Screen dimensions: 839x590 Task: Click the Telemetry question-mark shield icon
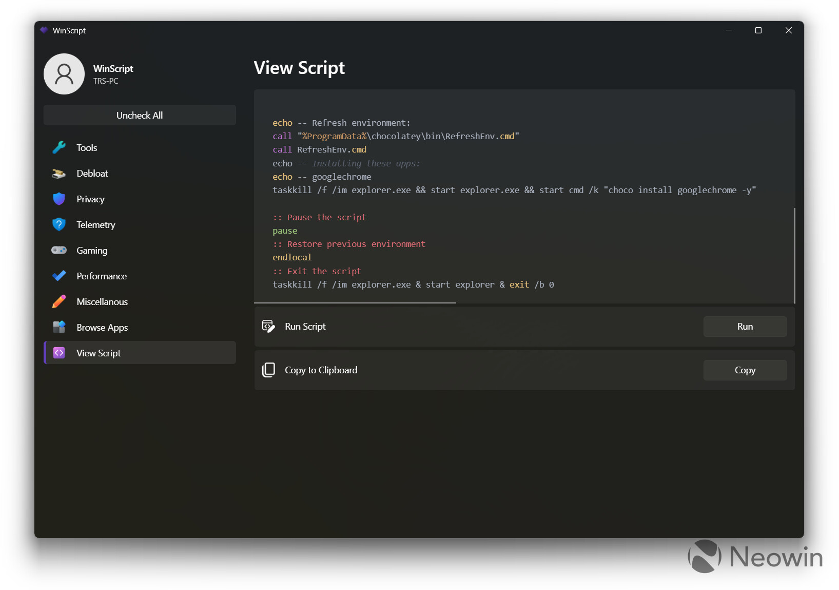pyautogui.click(x=59, y=225)
